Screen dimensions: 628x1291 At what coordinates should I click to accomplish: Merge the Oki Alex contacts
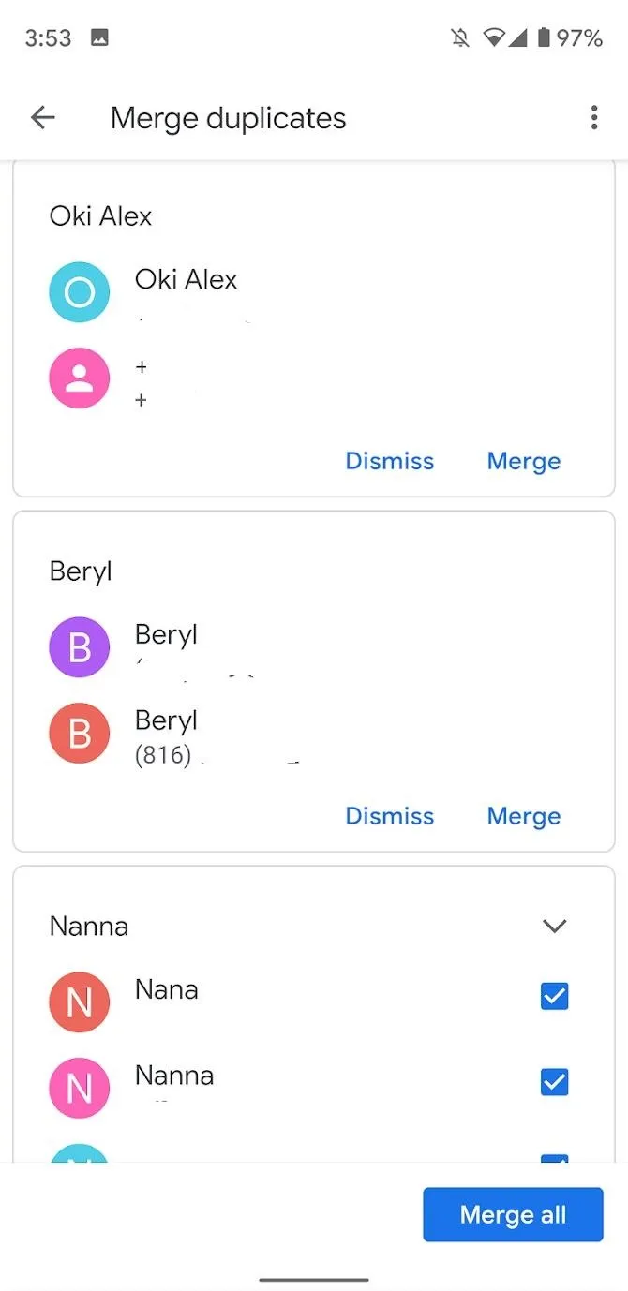(524, 461)
